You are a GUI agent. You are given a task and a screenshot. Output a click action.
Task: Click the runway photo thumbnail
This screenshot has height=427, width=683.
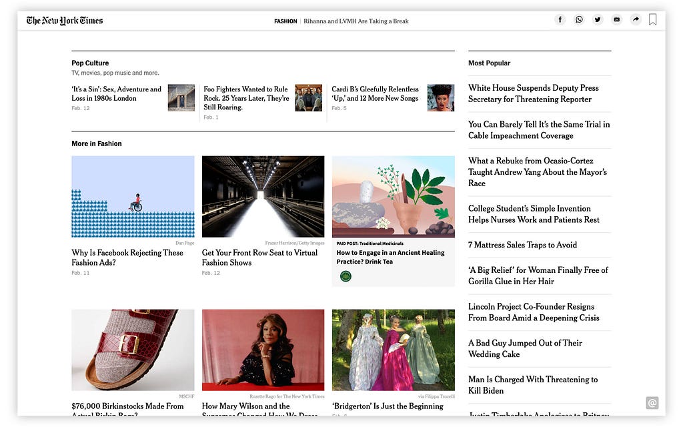[x=263, y=197]
